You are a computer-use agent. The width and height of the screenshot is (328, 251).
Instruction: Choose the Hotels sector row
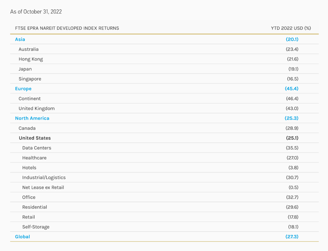click(29, 167)
